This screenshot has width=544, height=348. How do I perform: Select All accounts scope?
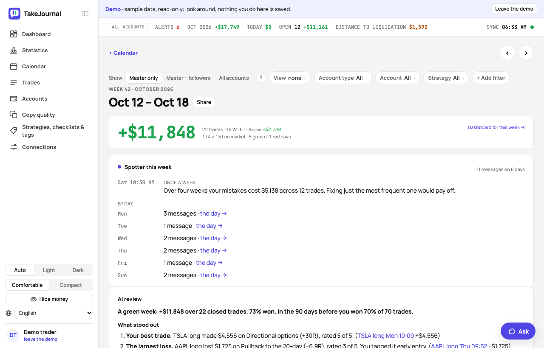[234, 78]
